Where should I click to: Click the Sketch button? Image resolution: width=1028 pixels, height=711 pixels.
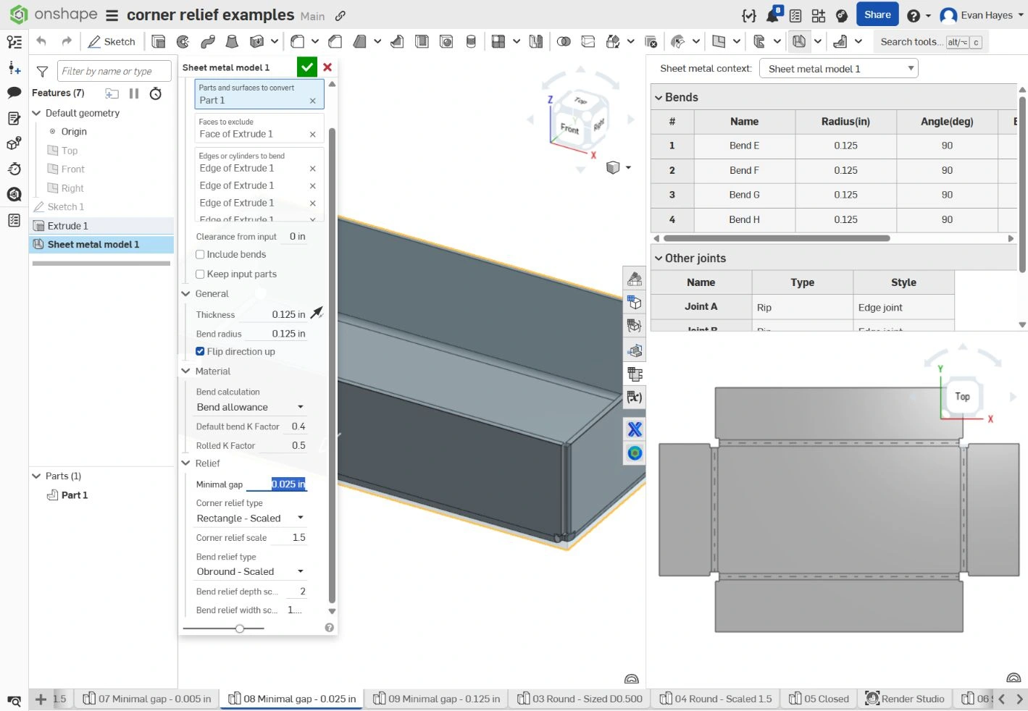(112, 41)
